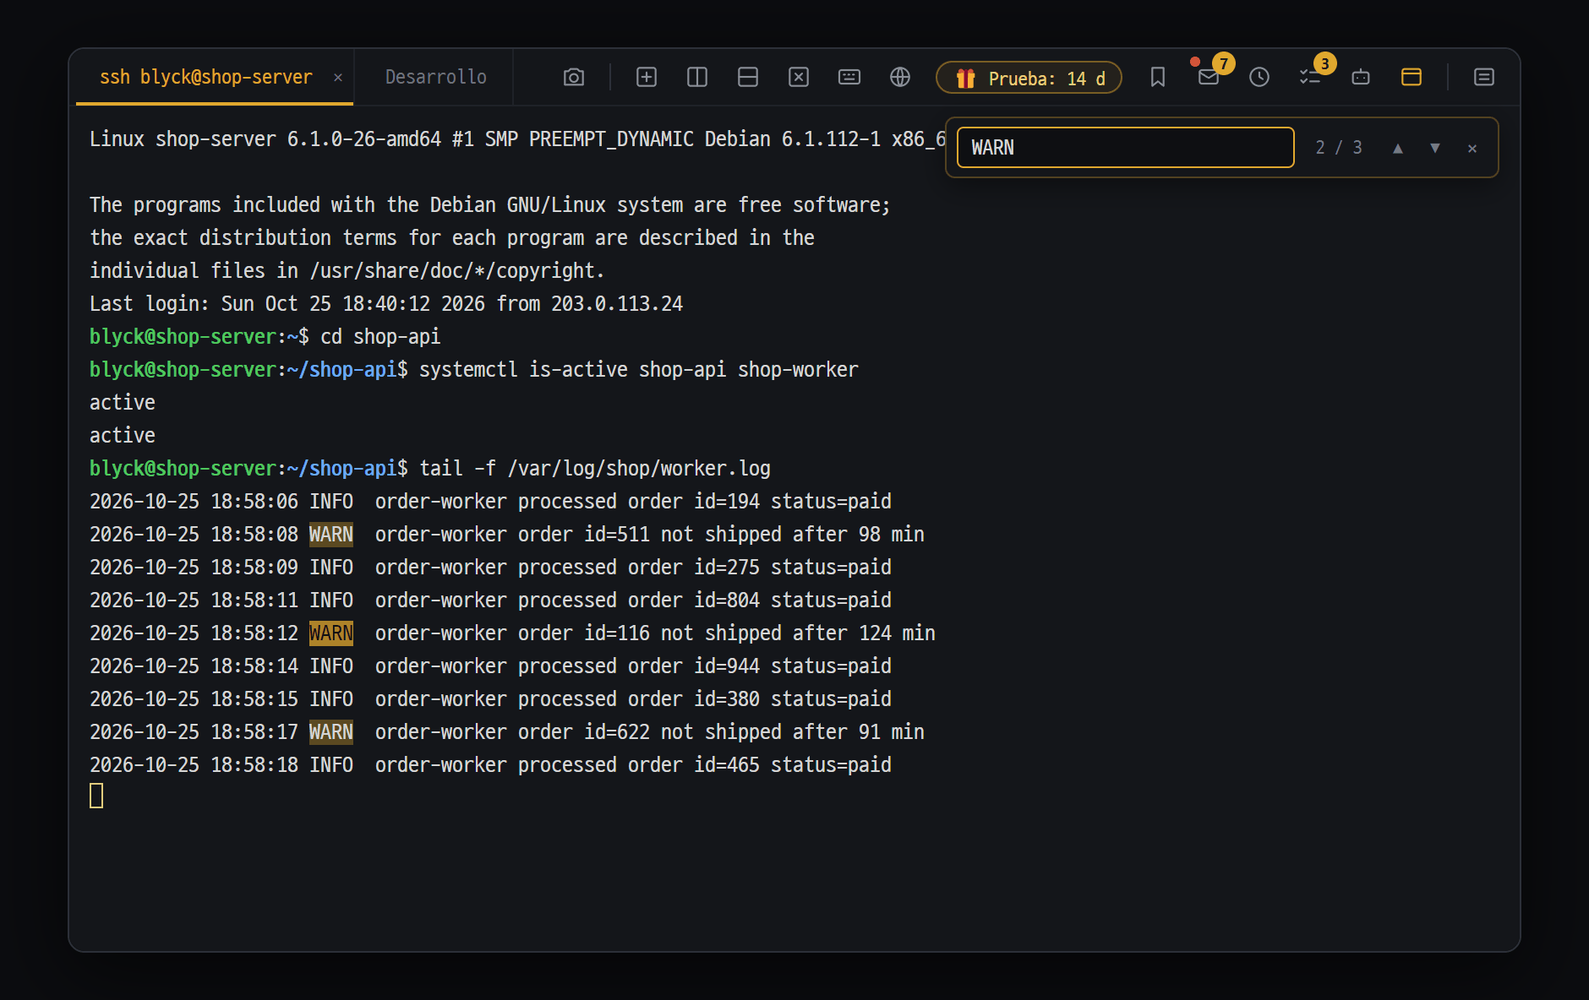Go to next search match arrow
The image size is (1589, 1000).
pyautogui.click(x=1435, y=149)
